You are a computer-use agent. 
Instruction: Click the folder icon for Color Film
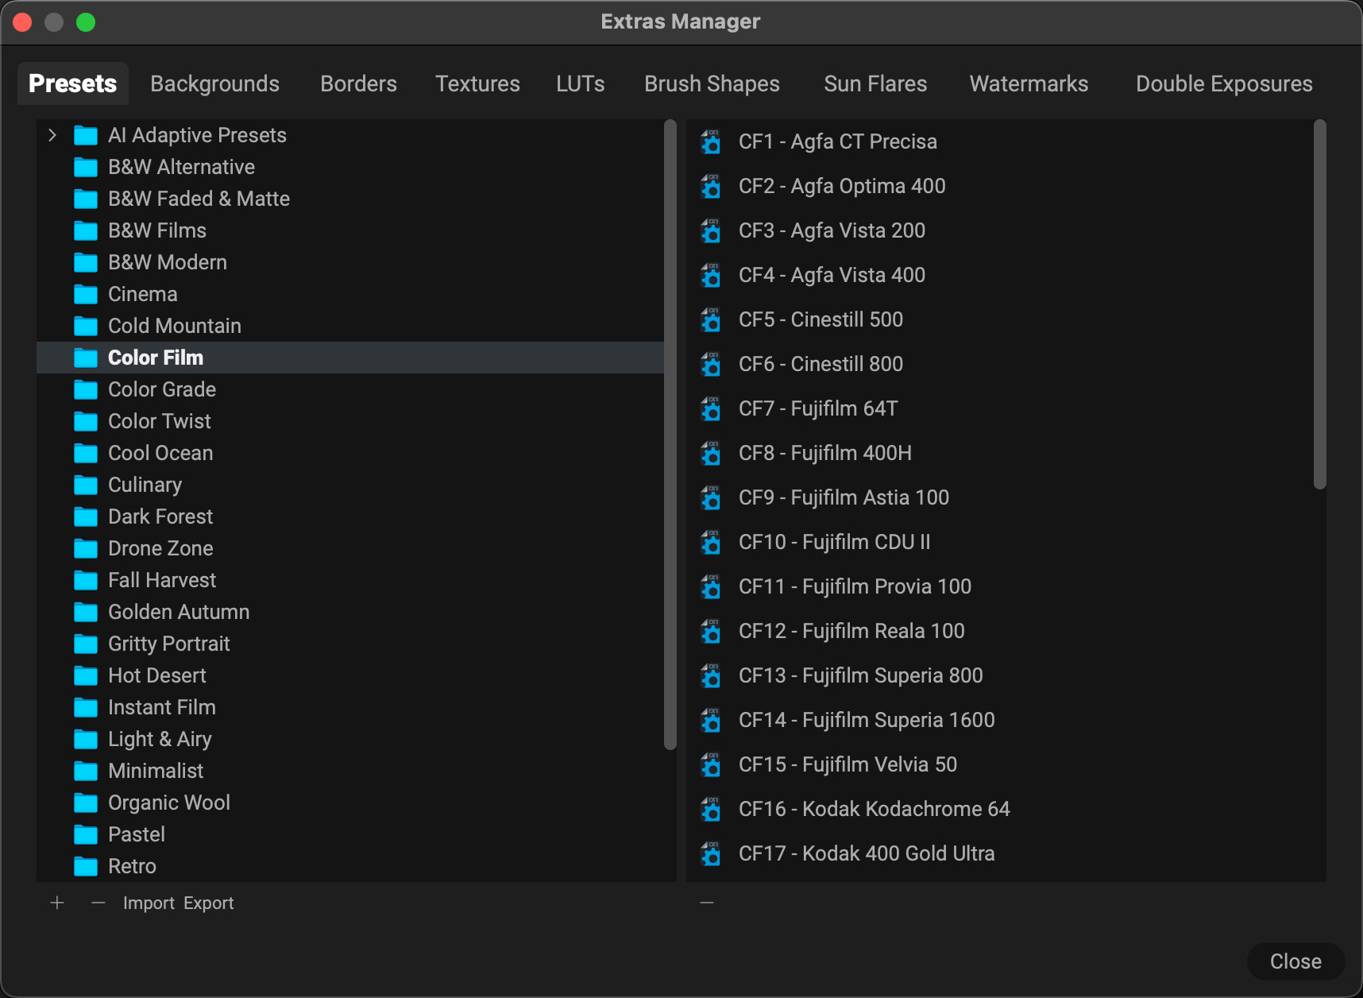86,358
